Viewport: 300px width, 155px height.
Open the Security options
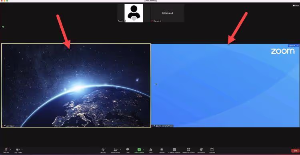pos(103,151)
